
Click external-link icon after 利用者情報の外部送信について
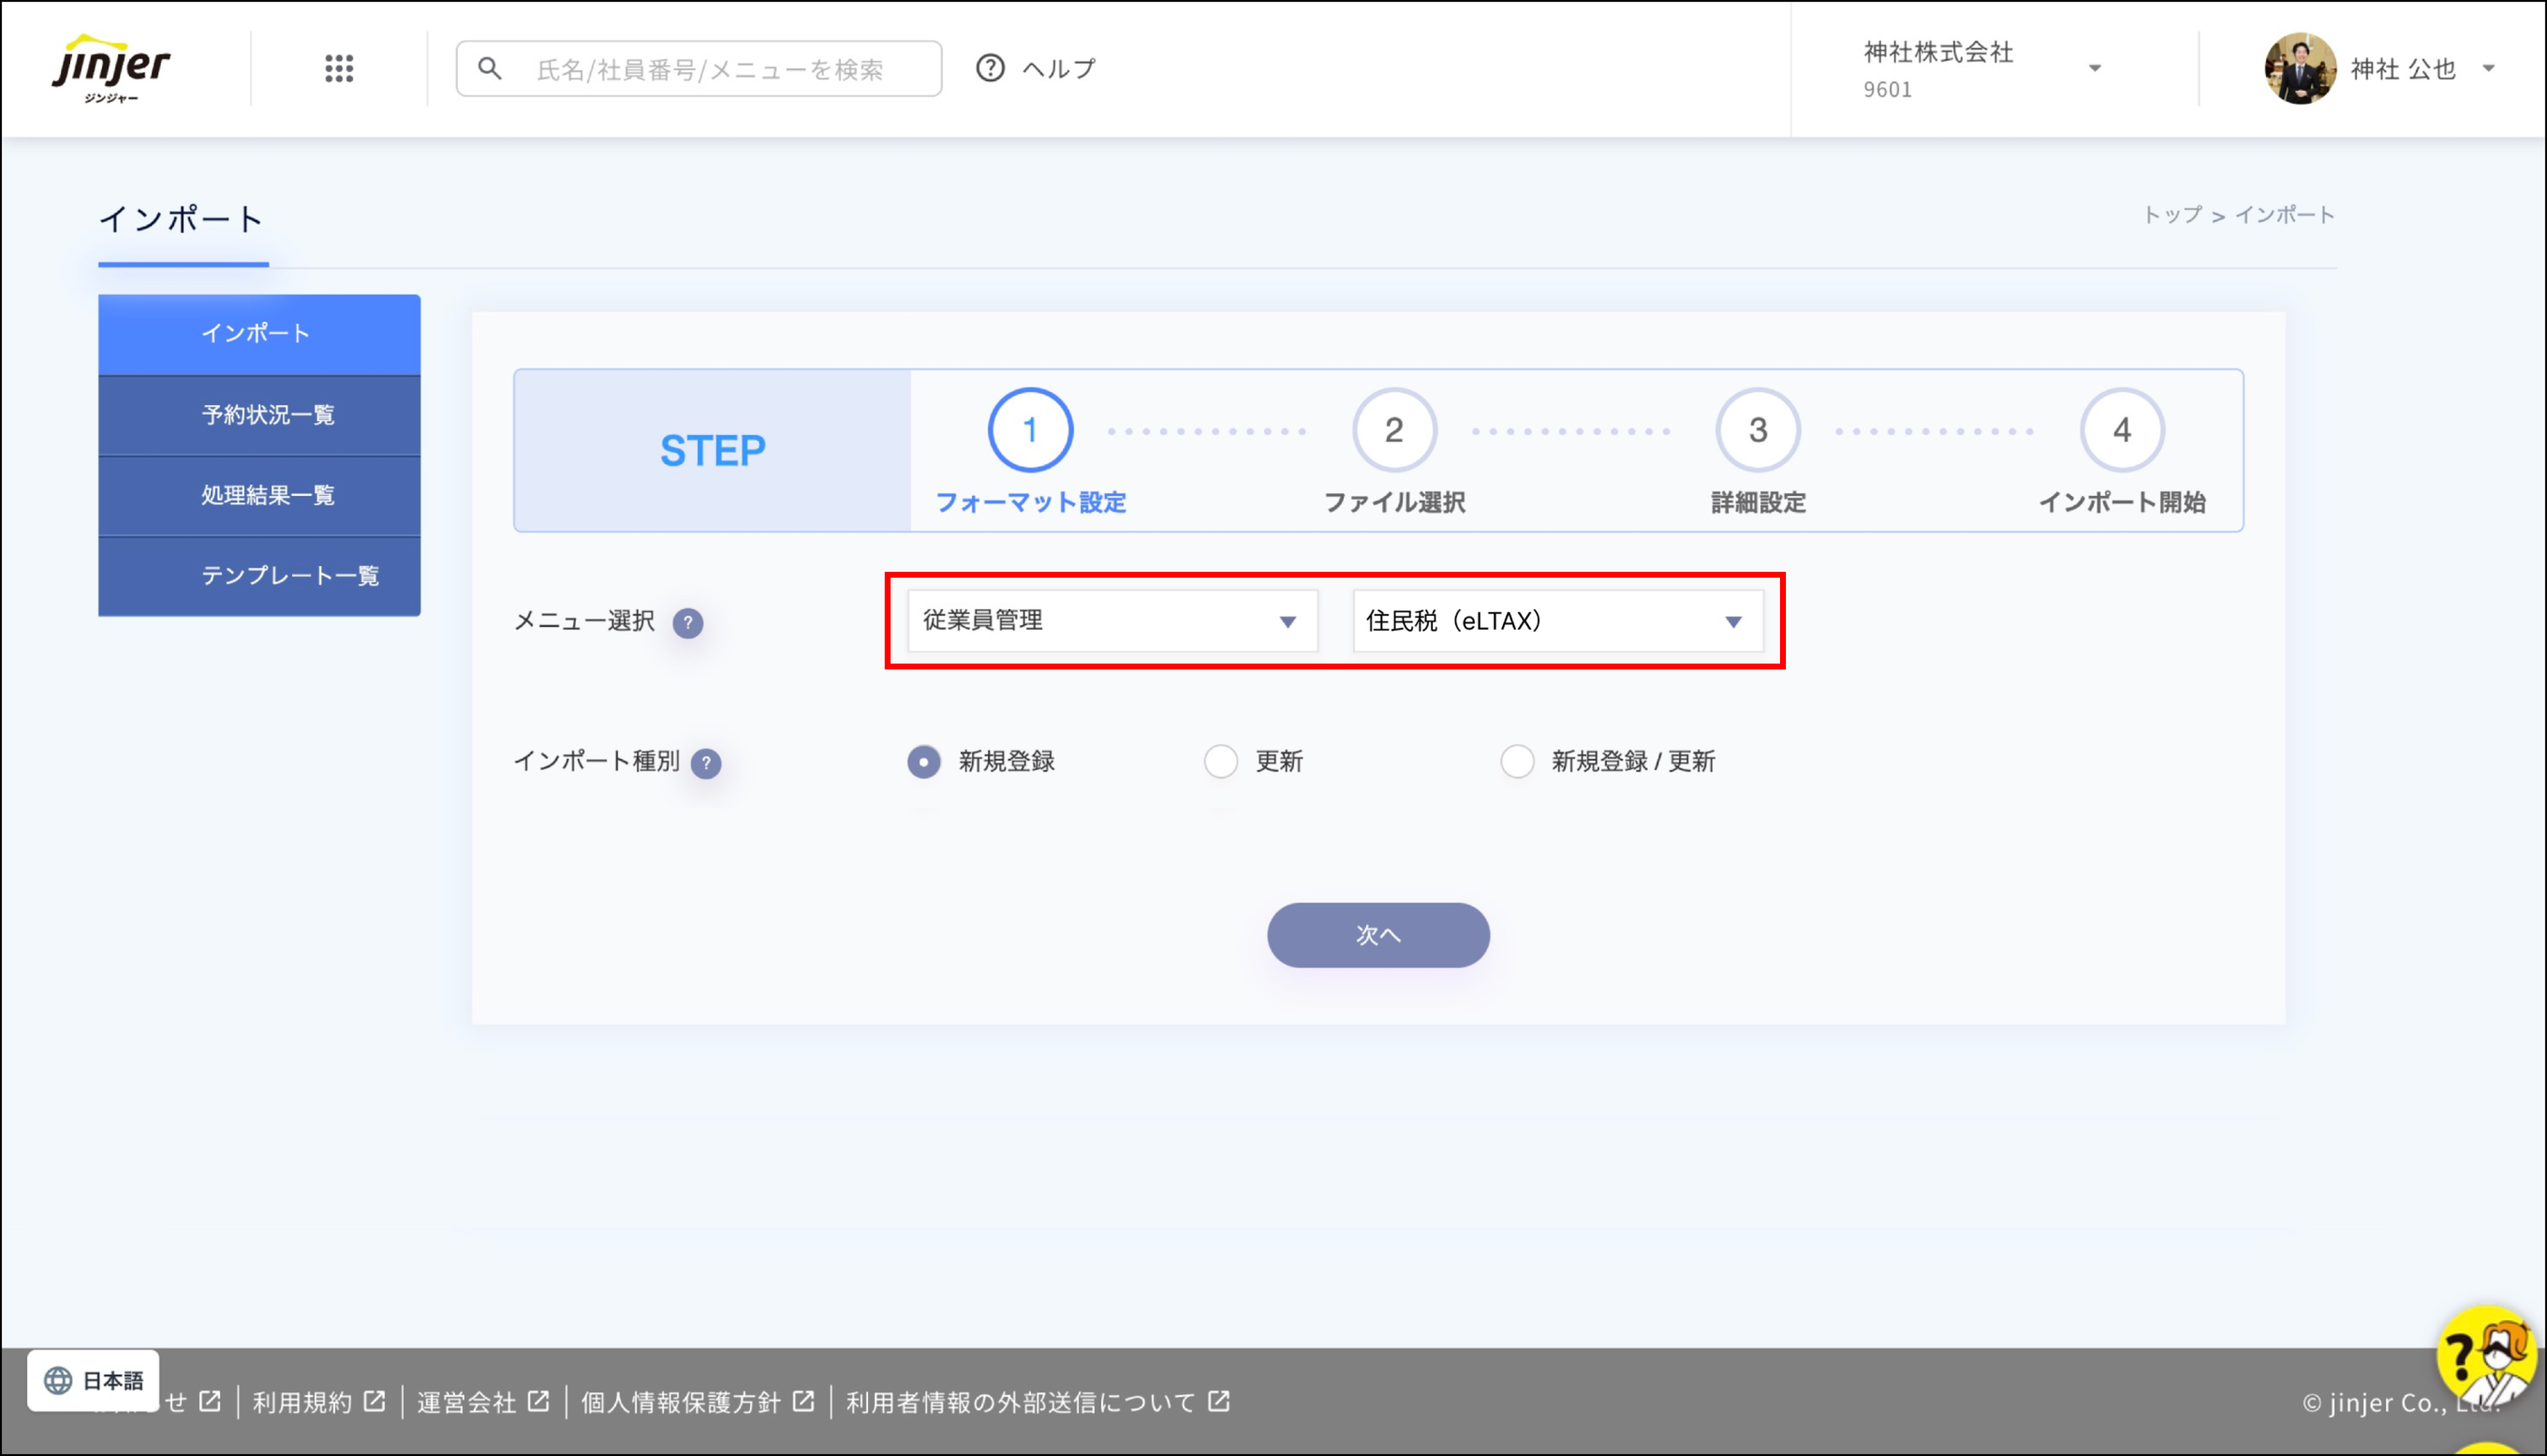point(1218,1401)
